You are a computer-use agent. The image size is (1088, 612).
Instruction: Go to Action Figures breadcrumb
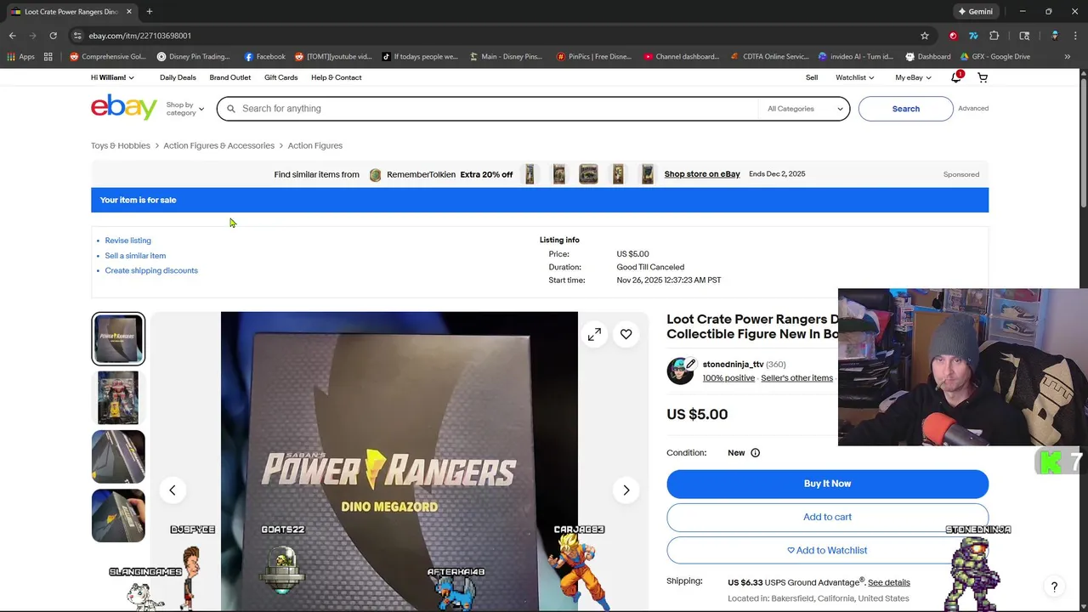click(315, 146)
